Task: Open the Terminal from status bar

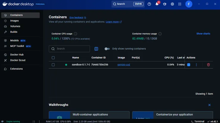Action: click(x=198, y=122)
